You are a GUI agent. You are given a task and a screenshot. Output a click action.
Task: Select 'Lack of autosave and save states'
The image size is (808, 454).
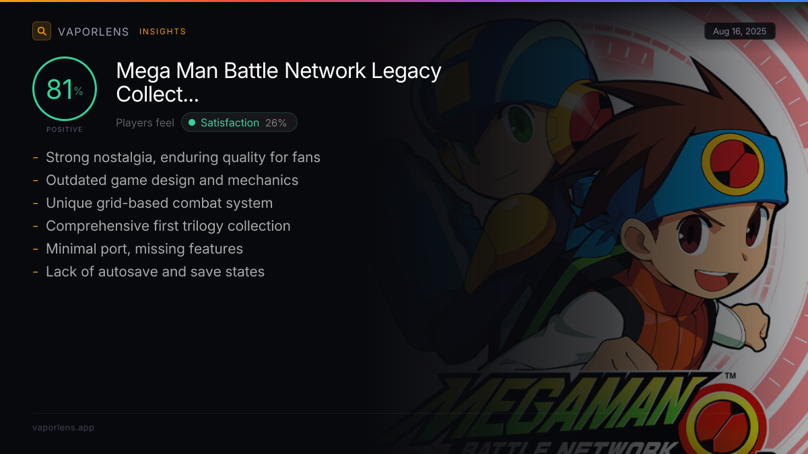(x=155, y=272)
